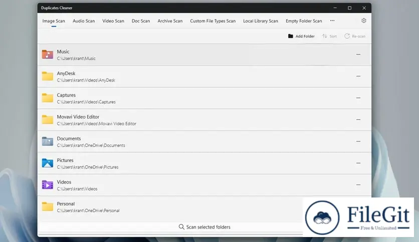Open the Custom File Types Scan tab
The image size is (419, 242).
pos(213,21)
